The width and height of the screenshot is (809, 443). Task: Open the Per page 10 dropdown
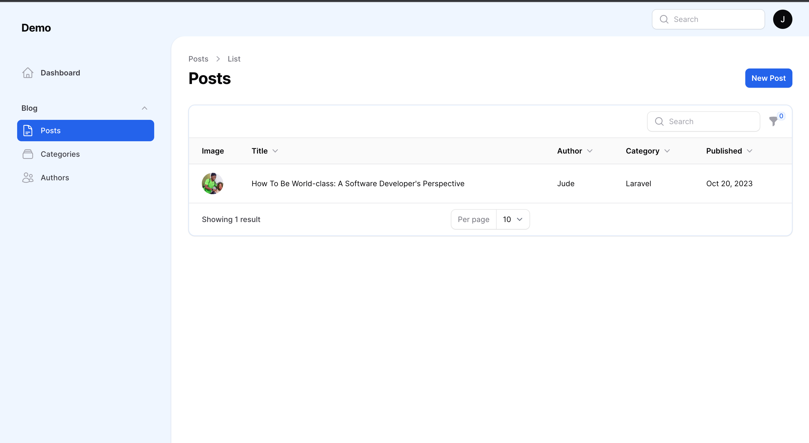[513, 219]
